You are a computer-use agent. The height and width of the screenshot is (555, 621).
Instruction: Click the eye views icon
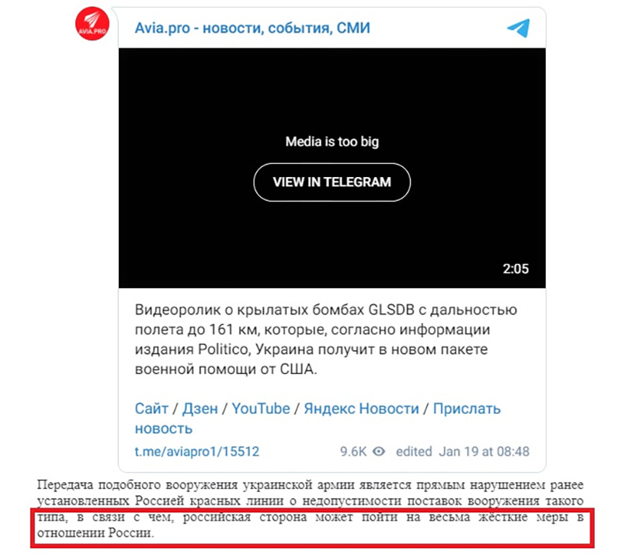tap(379, 451)
